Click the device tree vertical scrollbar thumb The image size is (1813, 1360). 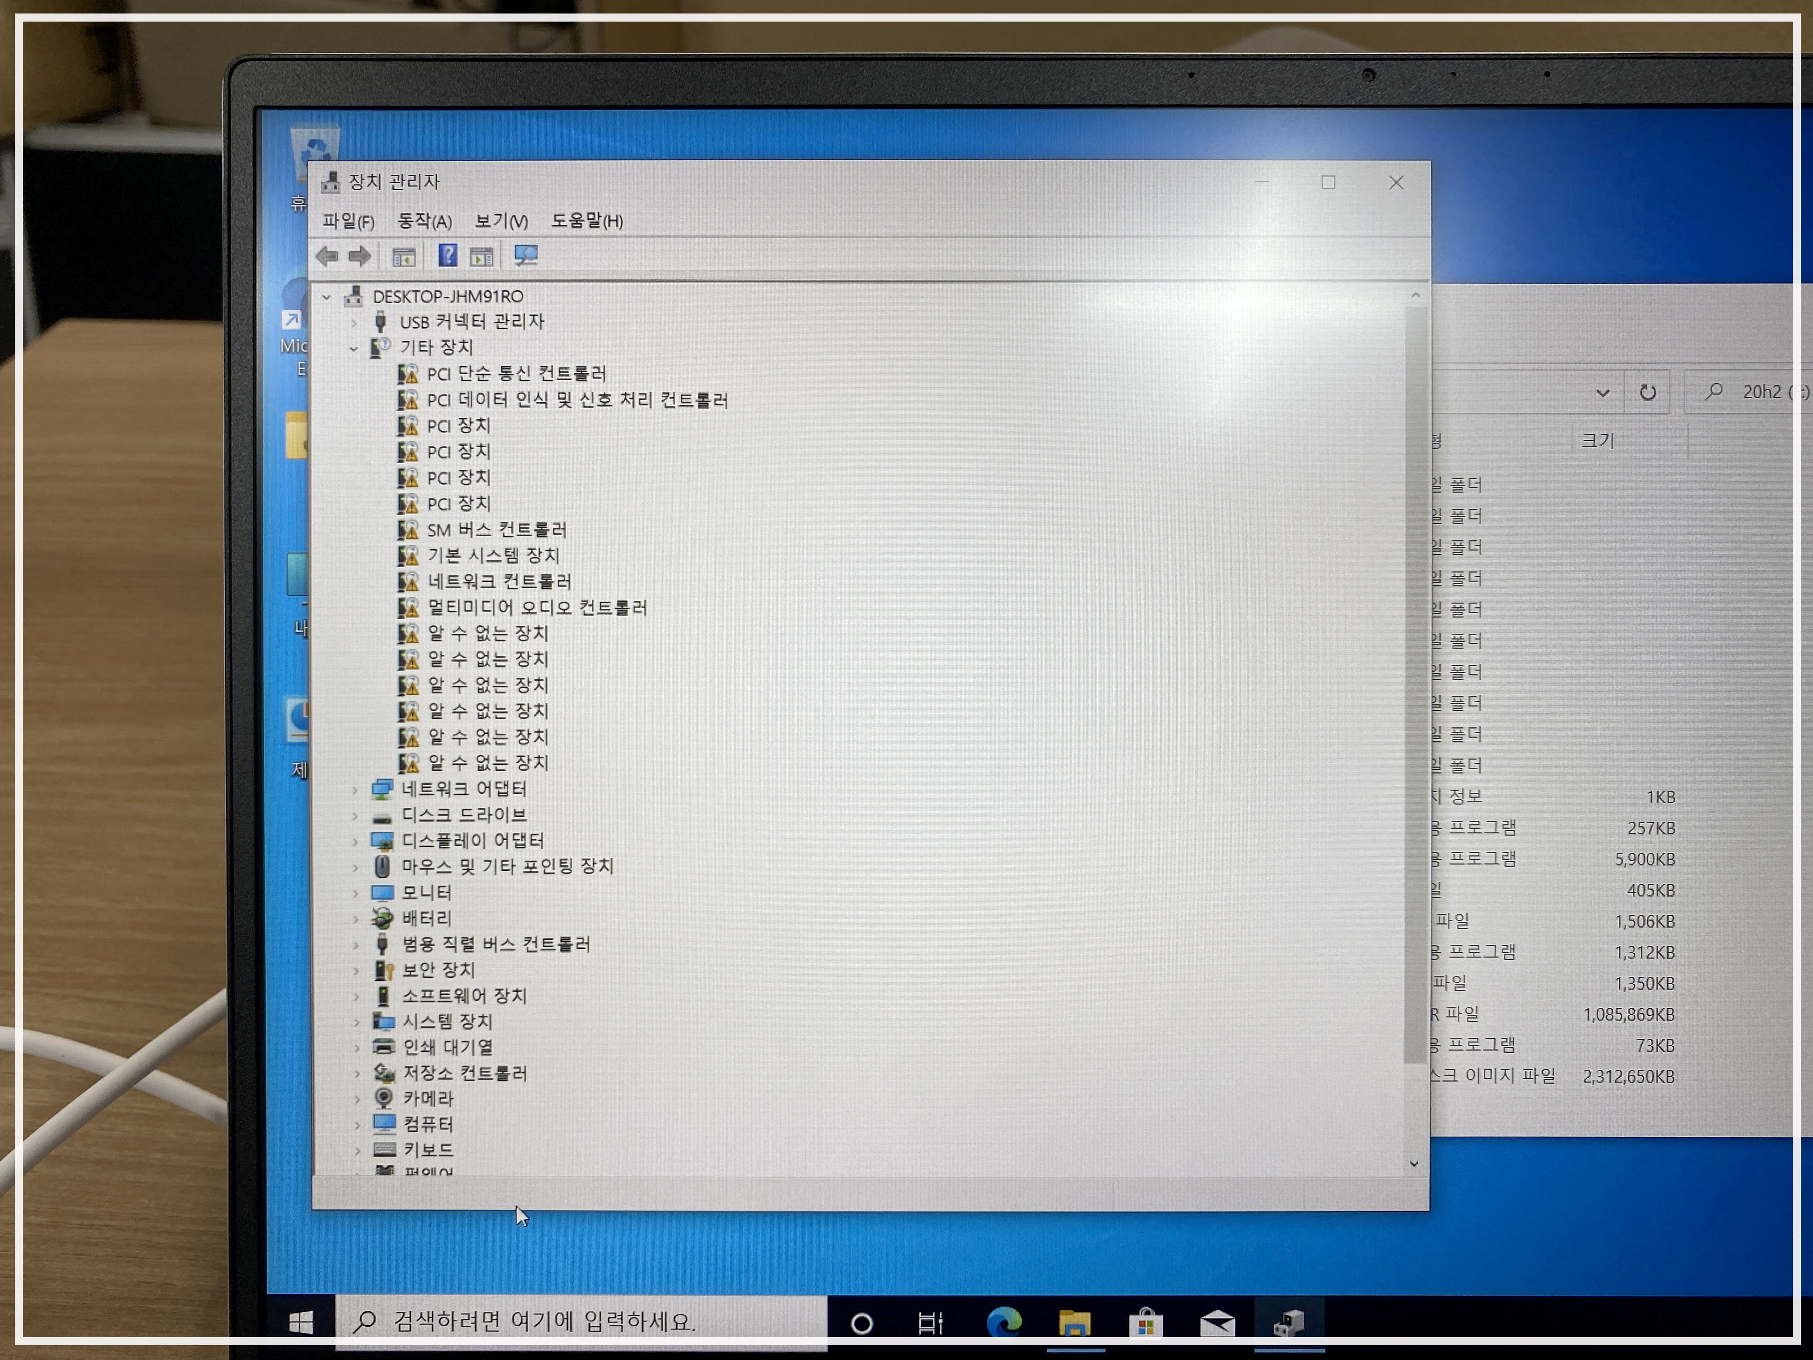point(1416,684)
